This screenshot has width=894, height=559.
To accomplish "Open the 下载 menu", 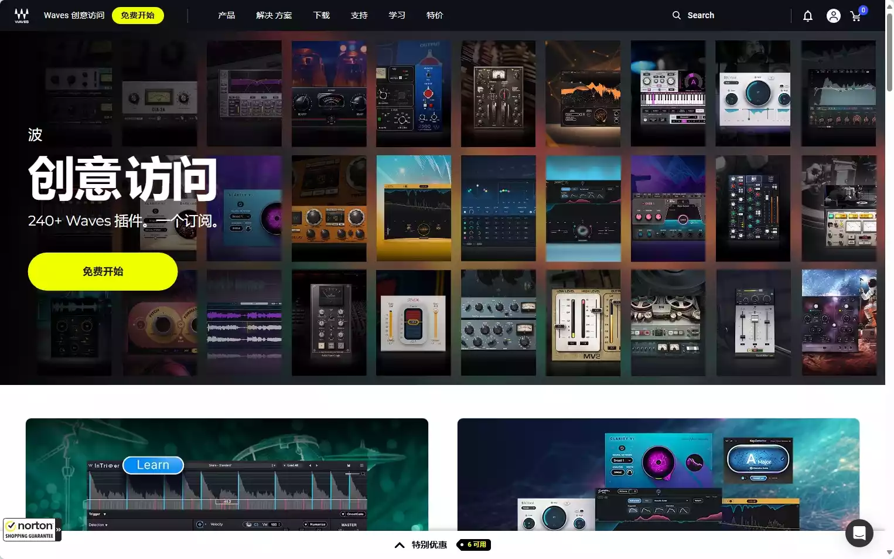I will pyautogui.click(x=322, y=15).
